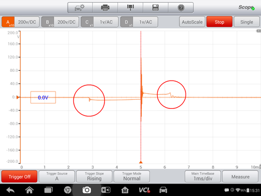The width and height of the screenshot is (261, 196).
Task: Open vehicle diagnostics car icon
Action: [x=163, y=190]
